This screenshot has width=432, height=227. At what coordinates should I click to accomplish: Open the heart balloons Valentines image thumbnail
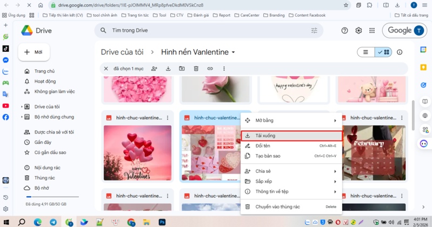pyautogui.click(x=137, y=153)
